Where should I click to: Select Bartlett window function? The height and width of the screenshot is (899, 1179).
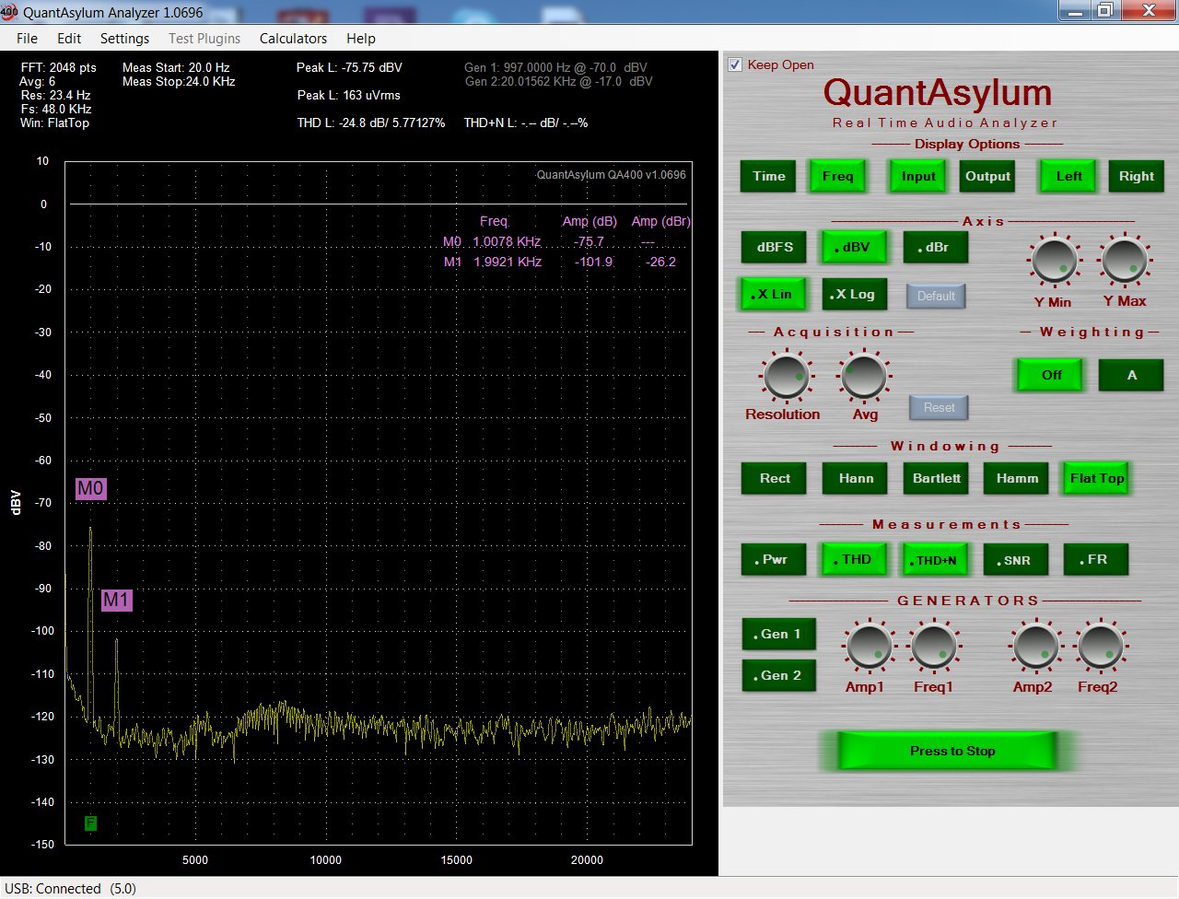point(936,478)
